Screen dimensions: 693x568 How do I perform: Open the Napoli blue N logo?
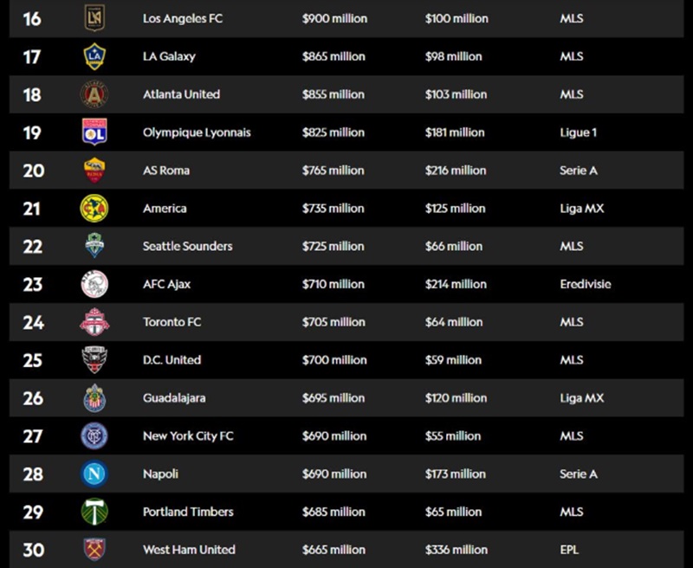94,474
